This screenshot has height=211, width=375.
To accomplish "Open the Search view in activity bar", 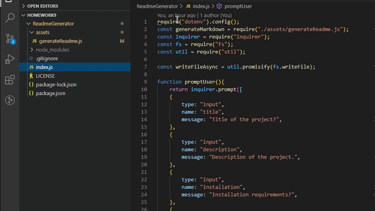I will (10, 18).
